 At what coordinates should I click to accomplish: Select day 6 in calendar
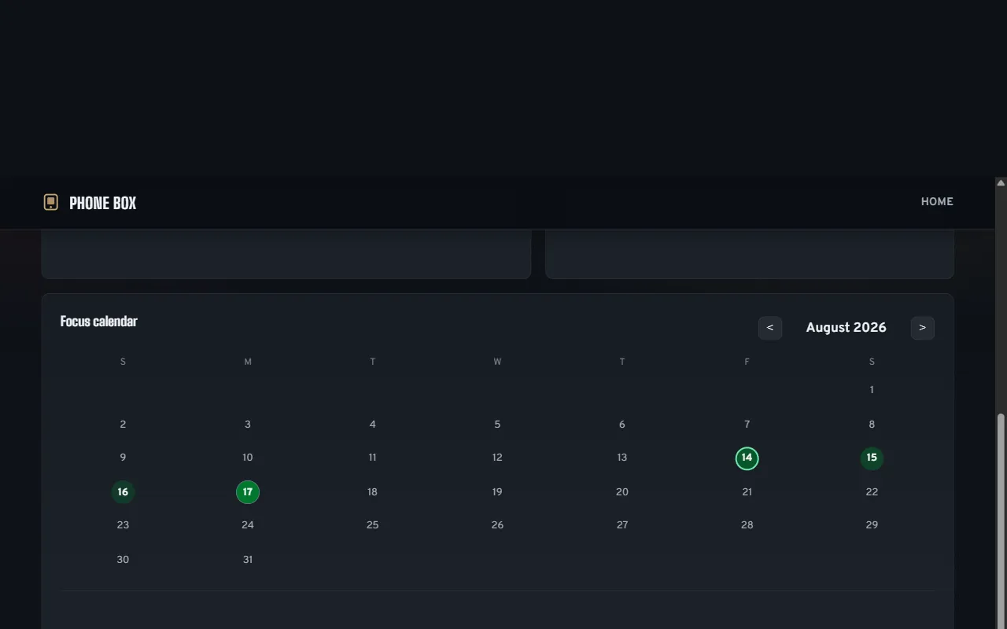tap(622, 425)
